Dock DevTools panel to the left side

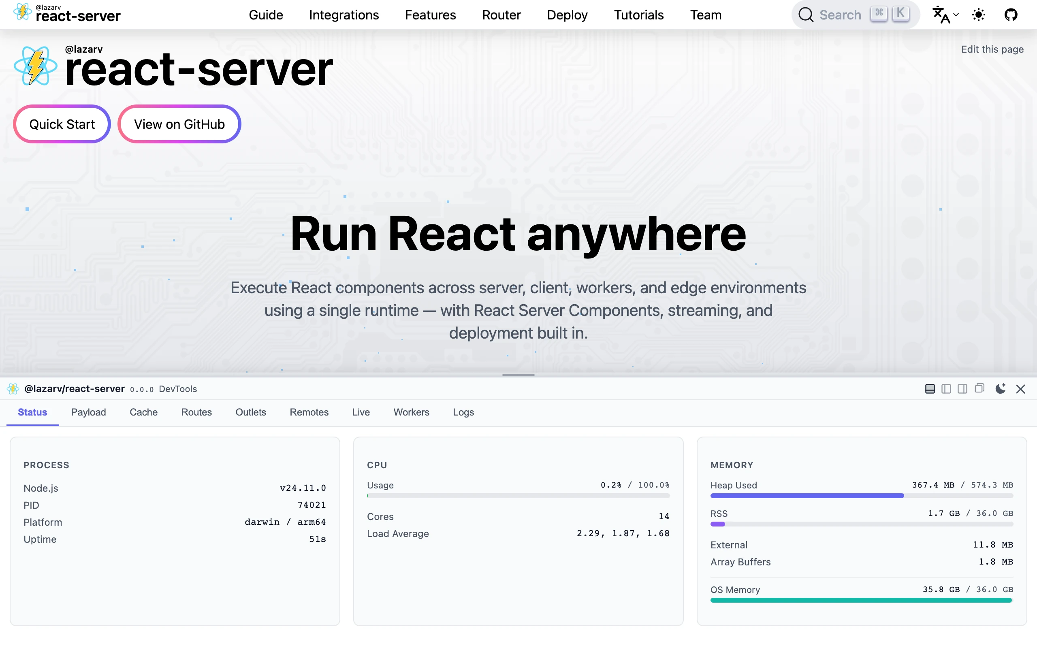946,389
